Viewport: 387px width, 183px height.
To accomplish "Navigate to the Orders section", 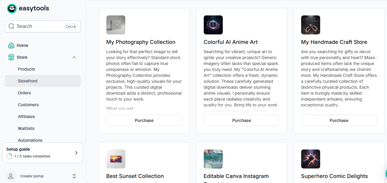I will click(24, 93).
